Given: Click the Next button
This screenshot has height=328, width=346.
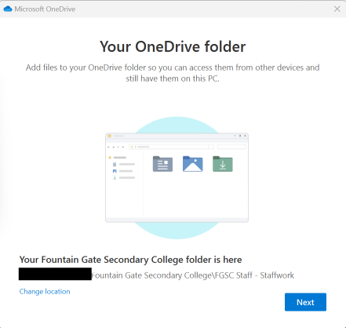Looking at the screenshot, I should 305,302.
